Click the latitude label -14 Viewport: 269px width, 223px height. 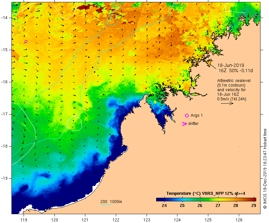coord(4,18)
